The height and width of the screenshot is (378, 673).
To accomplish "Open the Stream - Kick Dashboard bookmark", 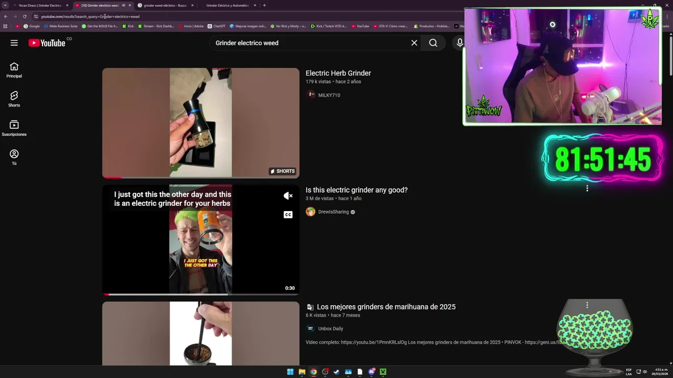I will click(x=156, y=26).
